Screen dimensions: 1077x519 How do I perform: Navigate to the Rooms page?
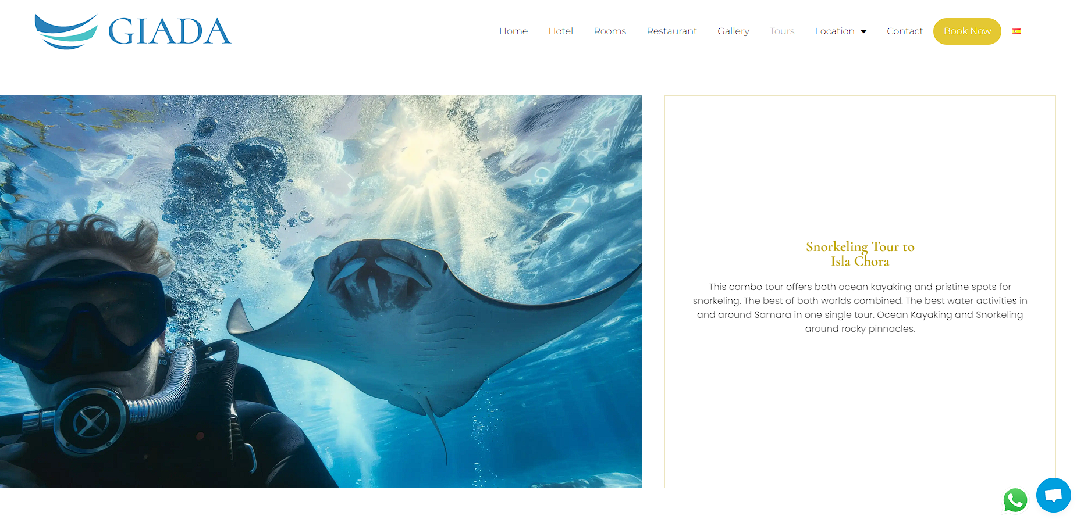[x=610, y=31]
